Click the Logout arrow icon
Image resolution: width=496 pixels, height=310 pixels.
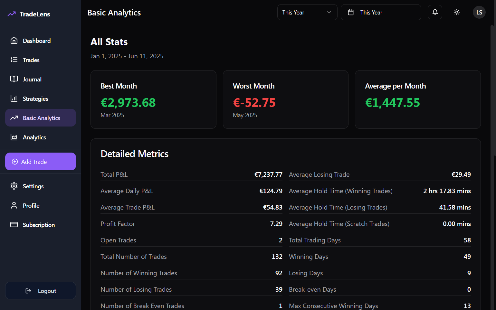tap(28, 291)
